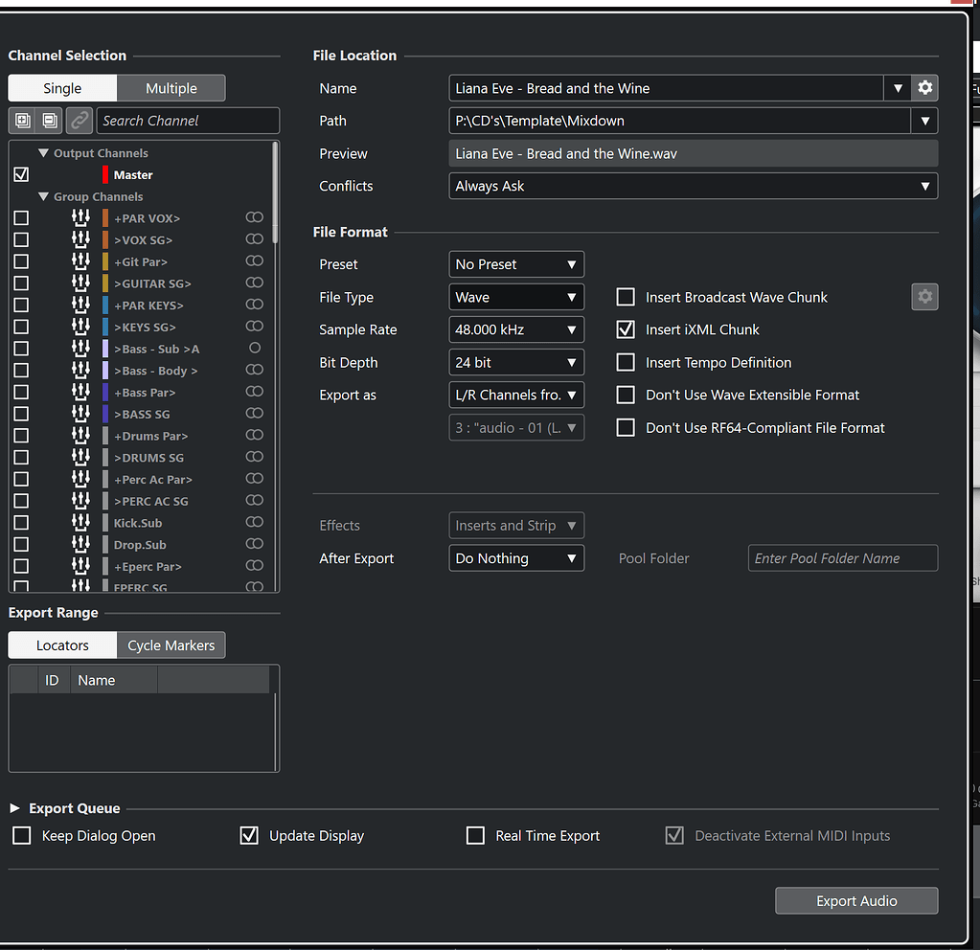Image resolution: width=980 pixels, height=950 pixels.
Task: Click the fader icon next to Kick.Sub
Action: click(x=80, y=522)
